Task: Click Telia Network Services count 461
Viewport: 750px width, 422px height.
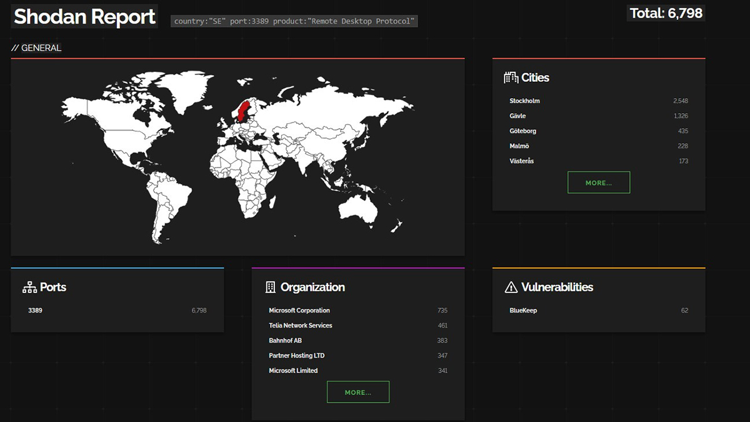Action: click(442, 325)
